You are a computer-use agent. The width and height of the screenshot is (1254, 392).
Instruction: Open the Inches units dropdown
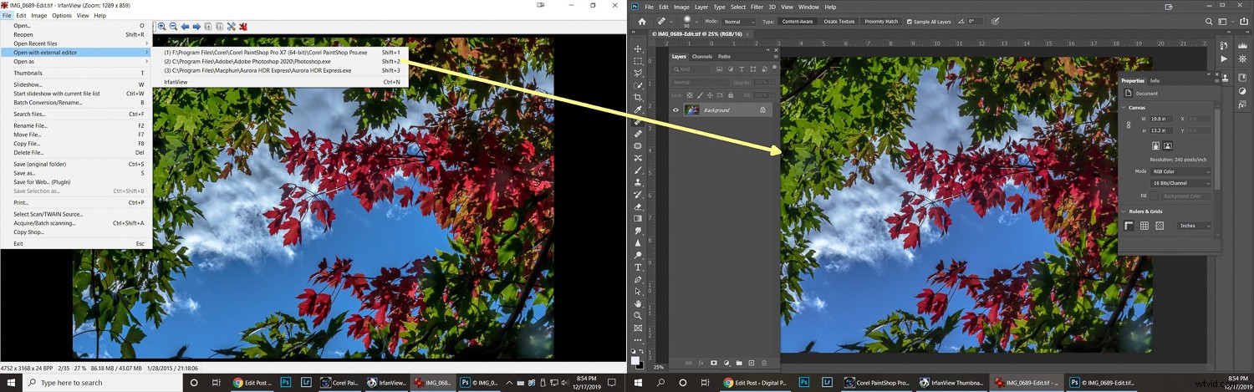click(1194, 226)
